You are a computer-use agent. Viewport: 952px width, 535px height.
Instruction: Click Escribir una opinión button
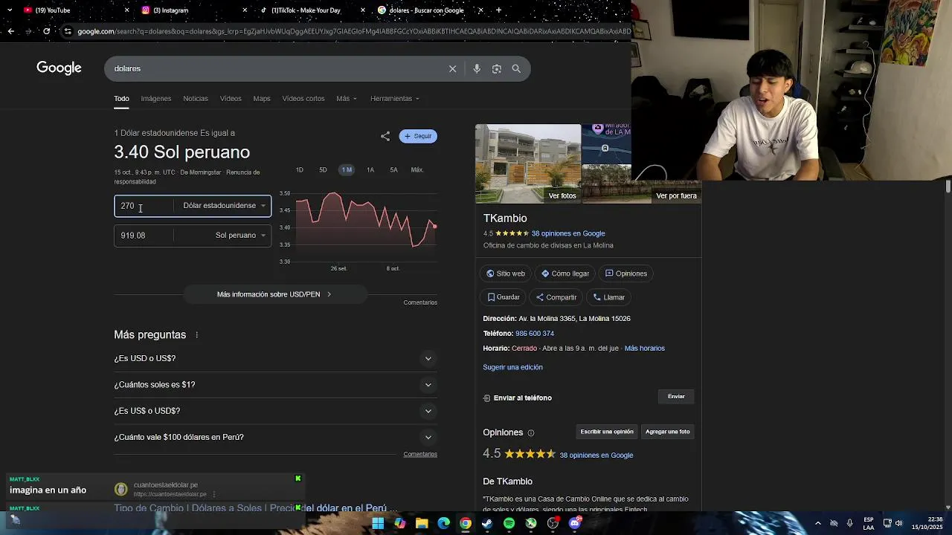(x=607, y=432)
